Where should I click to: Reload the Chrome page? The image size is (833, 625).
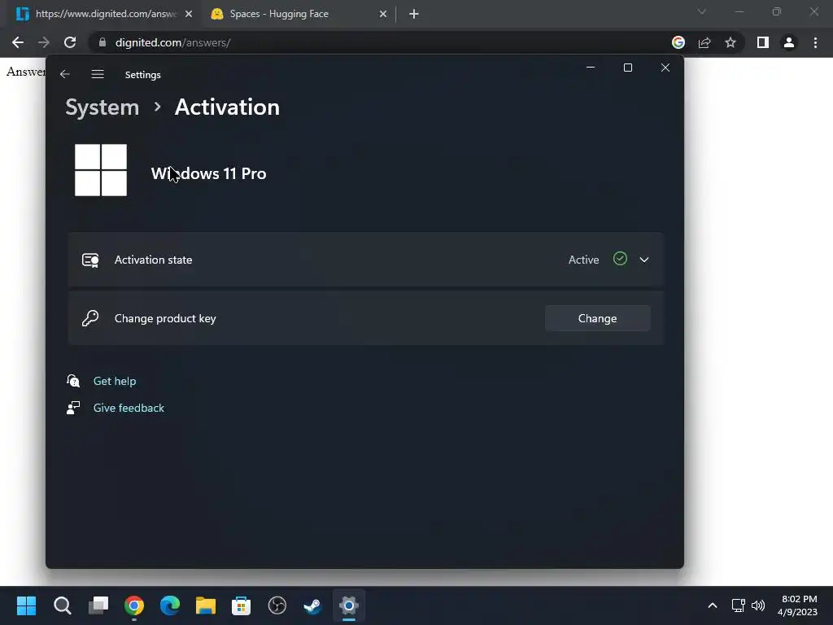(70, 42)
